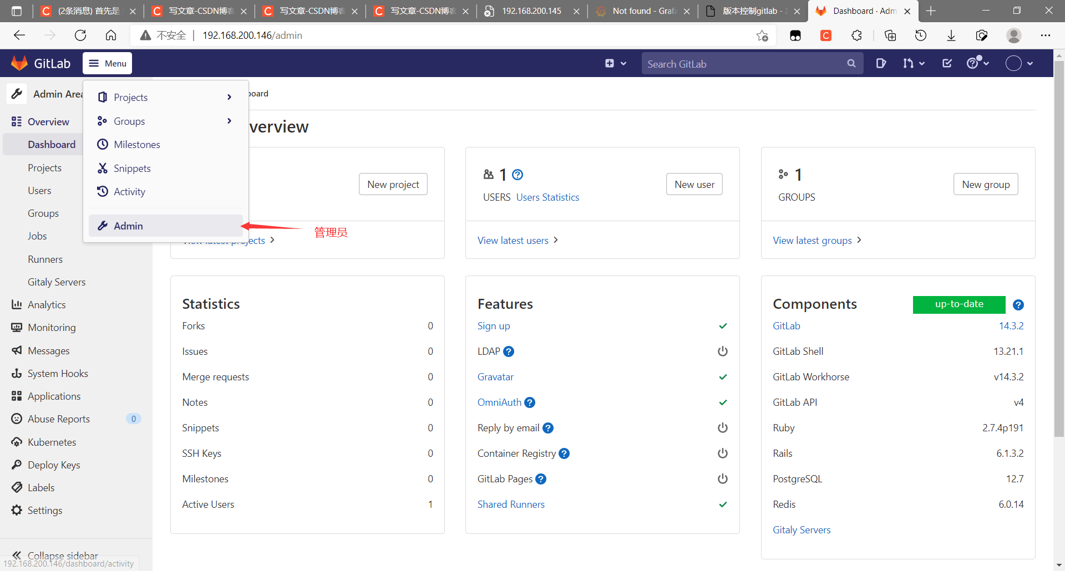Click the Abuse Reports face icon
Image resolution: width=1065 pixels, height=571 pixels.
pos(17,419)
